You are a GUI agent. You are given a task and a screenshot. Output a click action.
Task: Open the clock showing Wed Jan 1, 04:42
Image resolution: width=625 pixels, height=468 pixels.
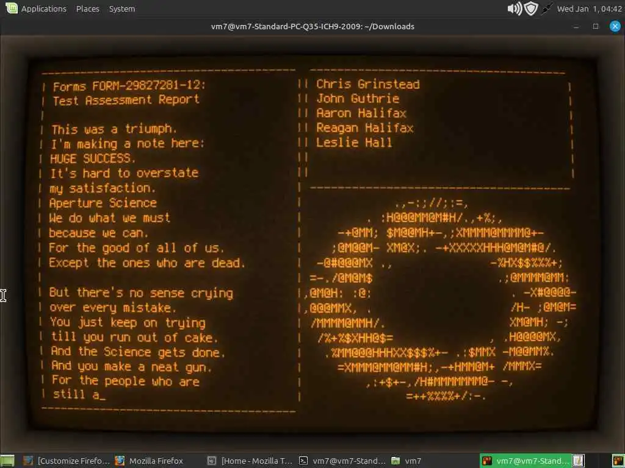[x=590, y=9]
